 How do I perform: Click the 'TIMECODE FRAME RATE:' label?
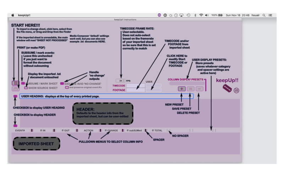pos(137,29)
